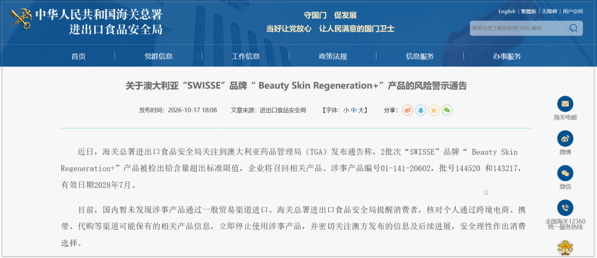Share to Qzone star icon

tap(434, 110)
